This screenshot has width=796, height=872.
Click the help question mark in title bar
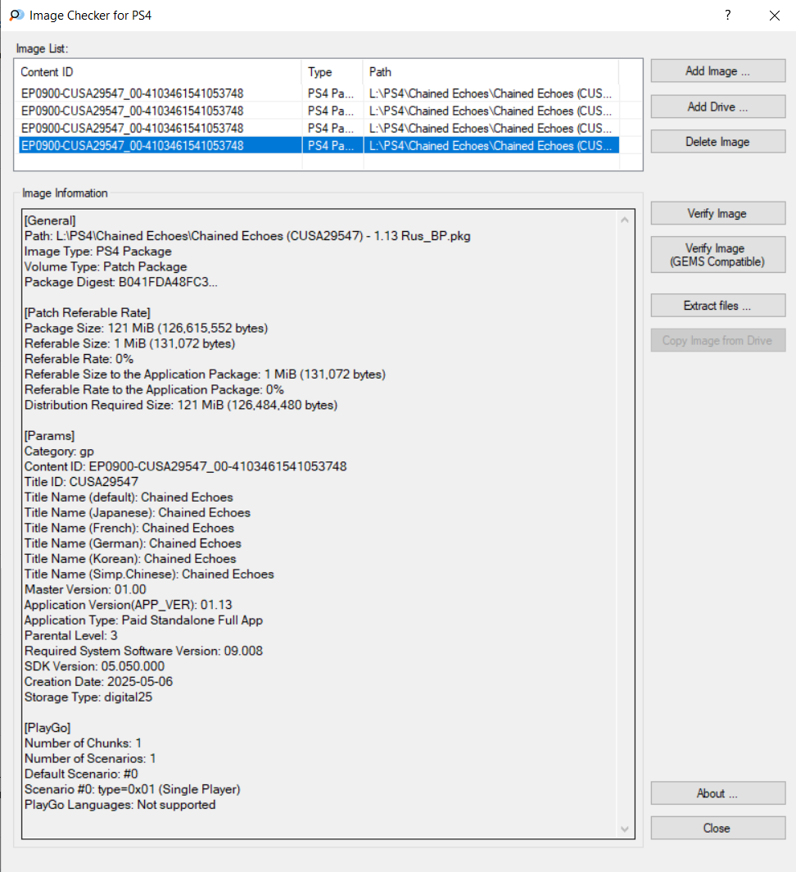(x=728, y=15)
